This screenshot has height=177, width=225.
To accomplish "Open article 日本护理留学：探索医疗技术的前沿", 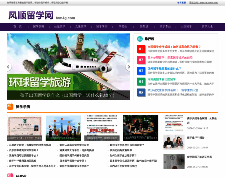I will [x=170, y=58].
